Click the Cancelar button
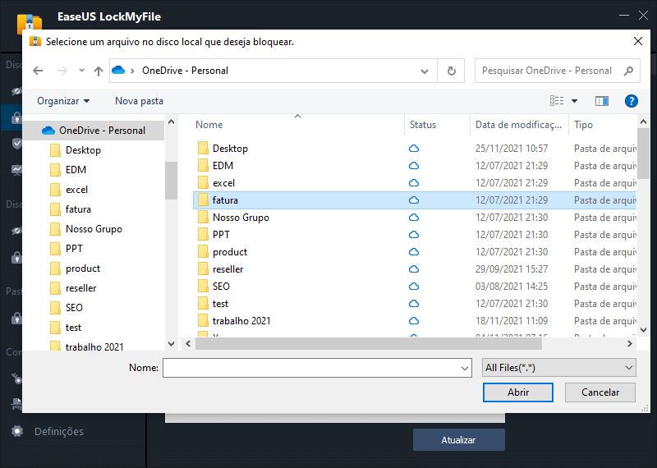Screen dimensions: 657x468 click(x=600, y=392)
